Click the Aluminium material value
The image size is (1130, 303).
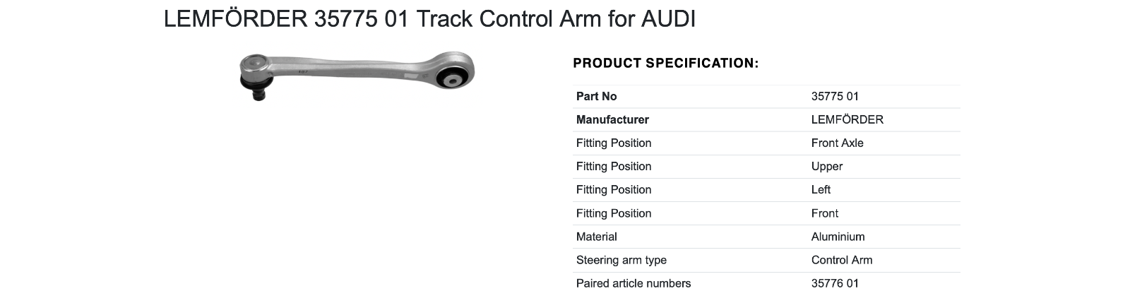pos(838,237)
